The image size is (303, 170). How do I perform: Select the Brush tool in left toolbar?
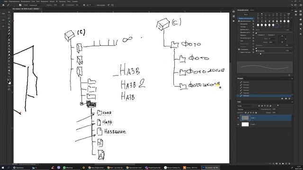click(x=9, y=37)
